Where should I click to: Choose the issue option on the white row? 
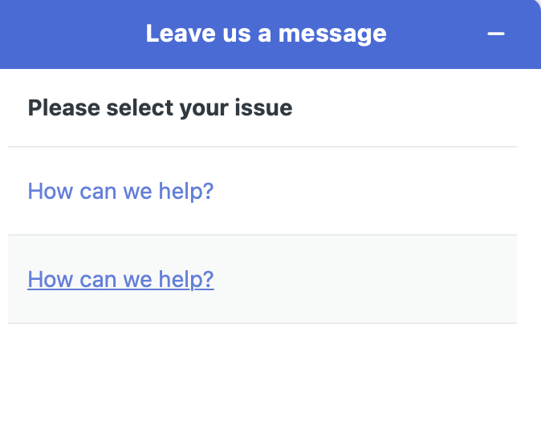click(x=120, y=192)
